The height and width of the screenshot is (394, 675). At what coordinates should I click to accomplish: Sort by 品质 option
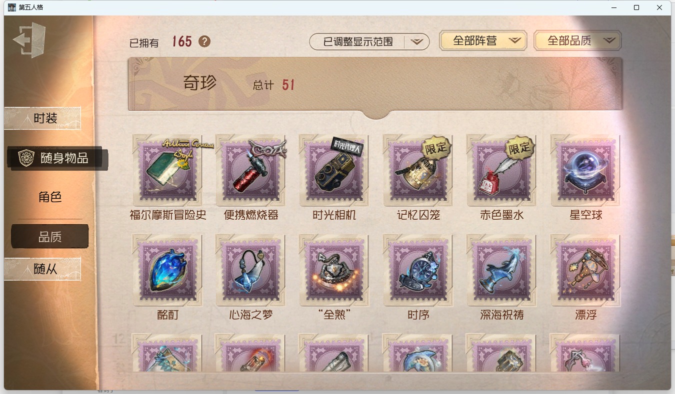coord(50,237)
